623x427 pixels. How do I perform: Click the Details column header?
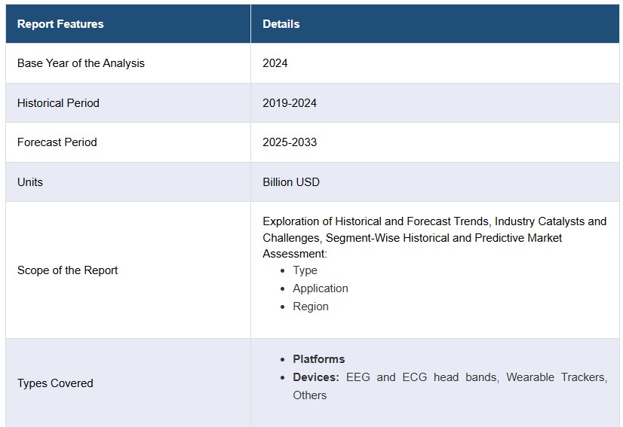tap(281, 24)
